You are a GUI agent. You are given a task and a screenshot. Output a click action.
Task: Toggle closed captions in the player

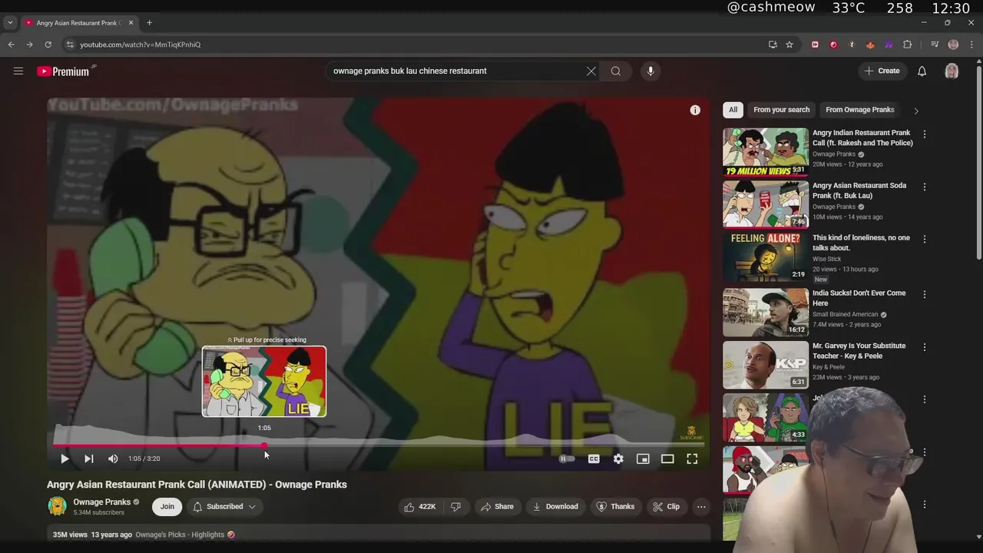coord(594,459)
